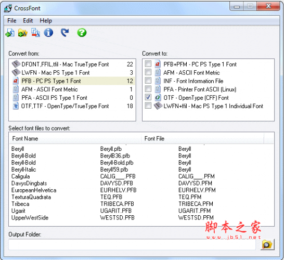
Task: Close the CrossFont window
Action: tap(268, 6)
